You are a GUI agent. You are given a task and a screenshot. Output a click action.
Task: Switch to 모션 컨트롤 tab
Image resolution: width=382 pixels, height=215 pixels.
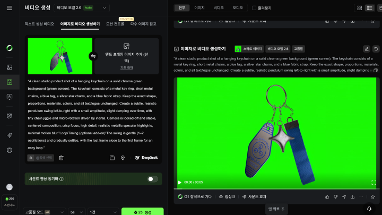[115, 24]
